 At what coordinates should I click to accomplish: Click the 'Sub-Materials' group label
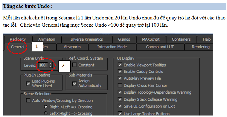pos(80,75)
